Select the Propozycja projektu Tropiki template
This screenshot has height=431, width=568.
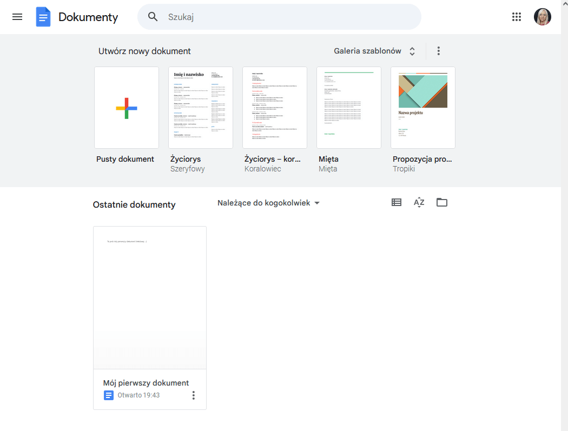click(423, 108)
